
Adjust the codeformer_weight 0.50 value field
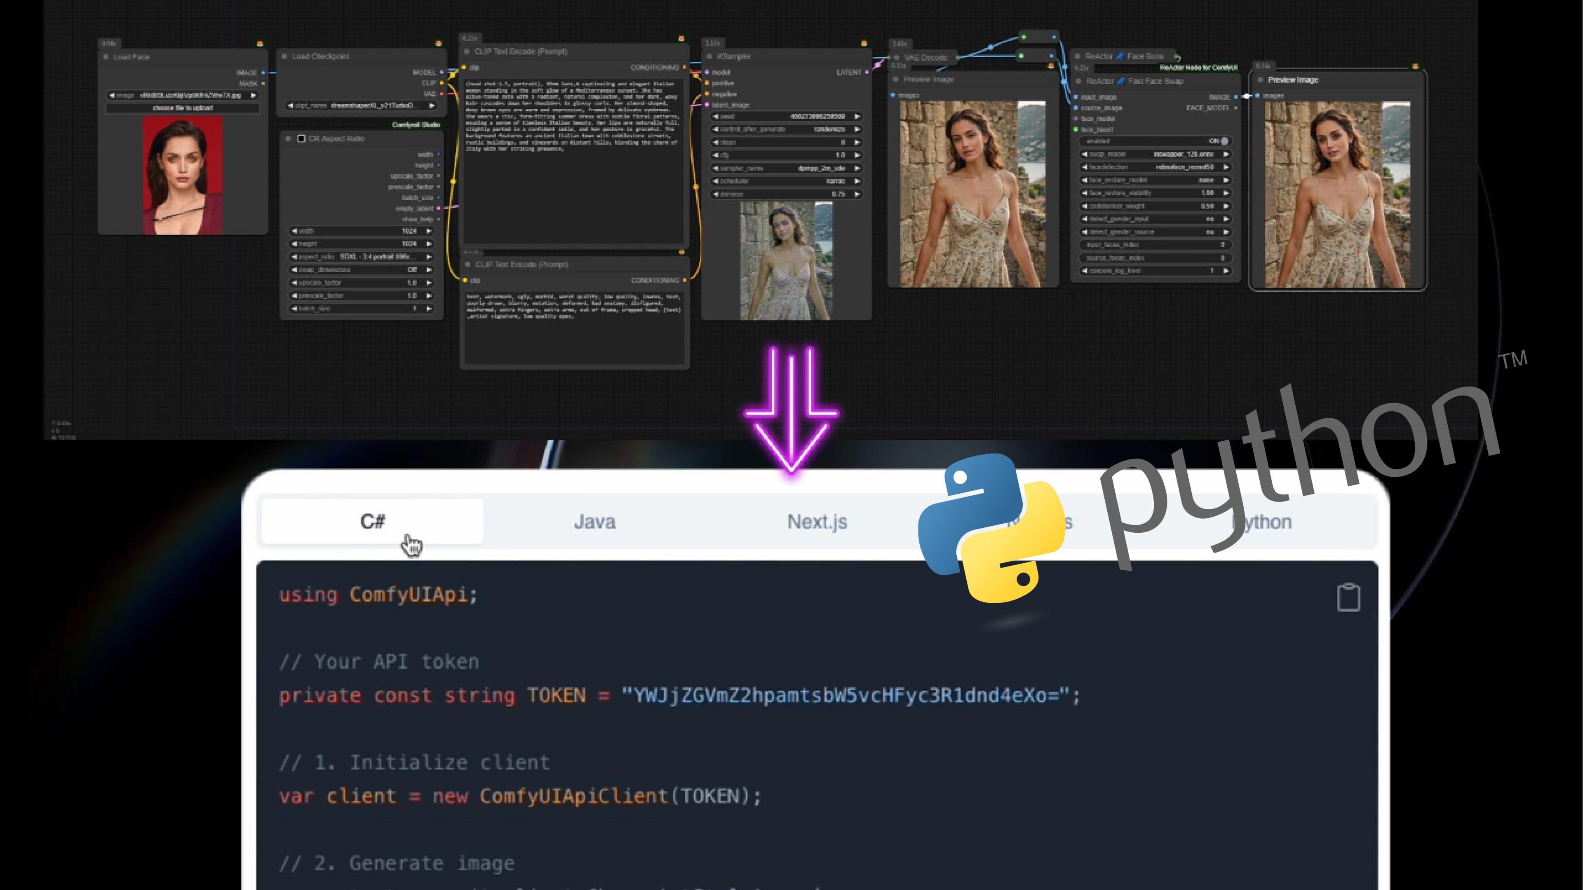[1155, 206]
